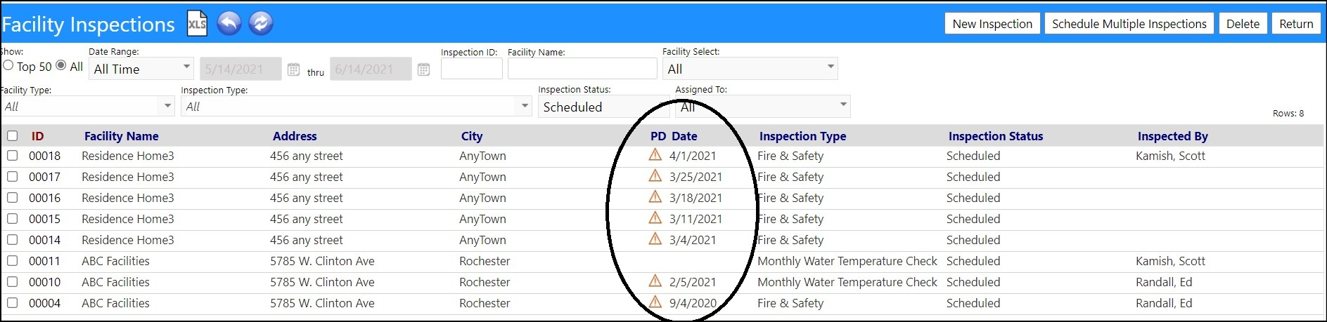This screenshot has height=322, width=1327.
Task: Open the end date calendar picker
Action: pos(423,69)
